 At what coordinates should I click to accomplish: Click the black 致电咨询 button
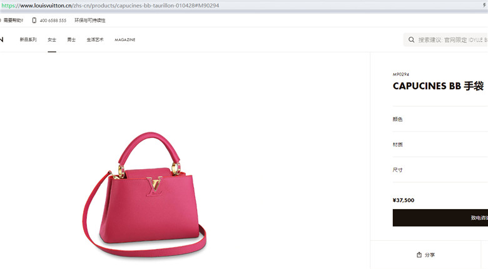click(440, 217)
